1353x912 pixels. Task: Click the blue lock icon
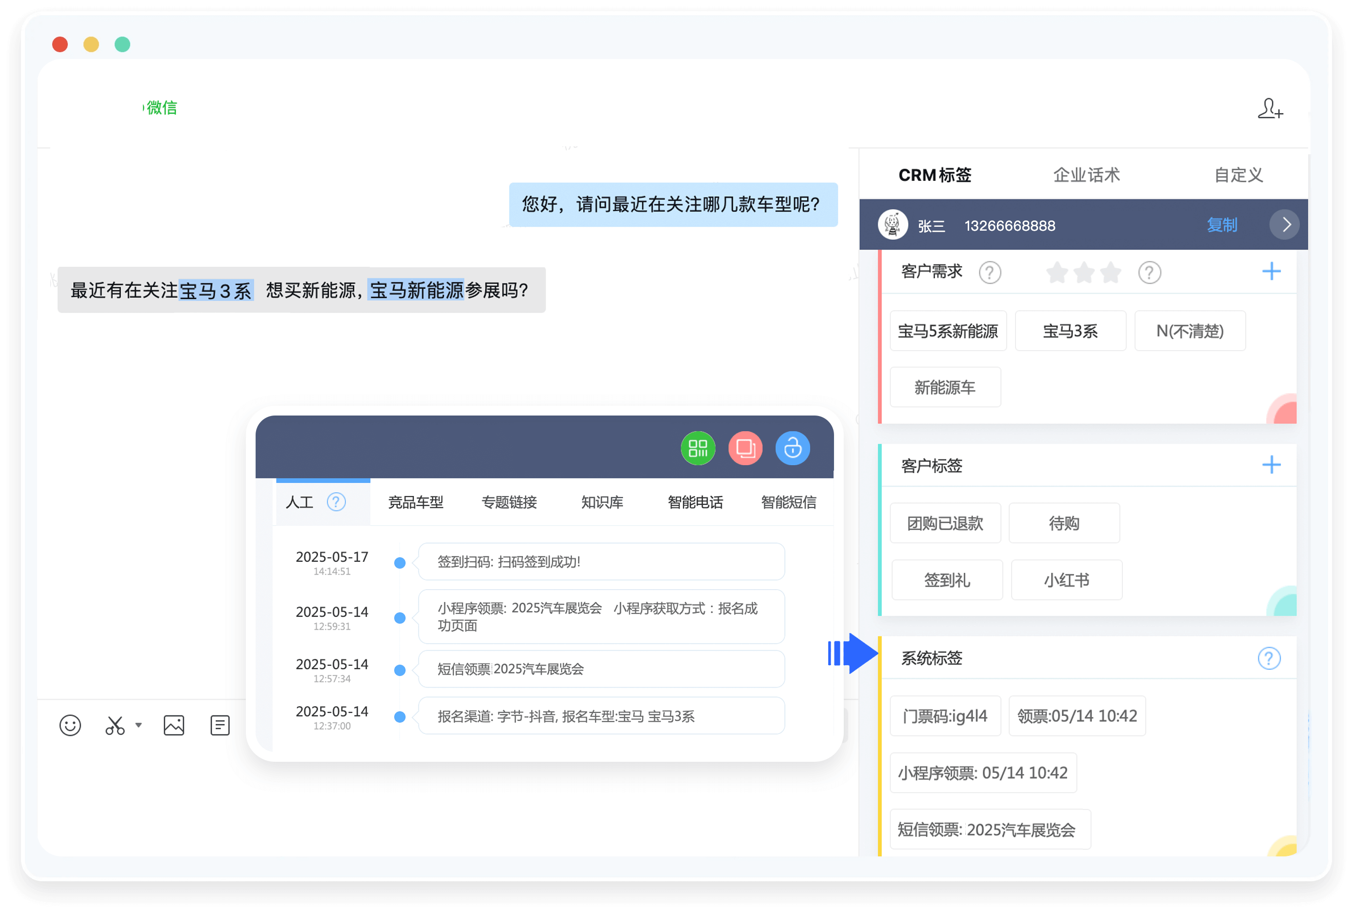coord(792,448)
